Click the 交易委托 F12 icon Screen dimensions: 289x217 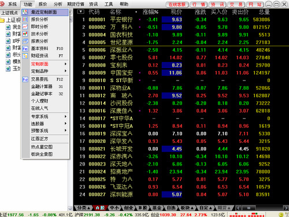[x=25, y=79]
